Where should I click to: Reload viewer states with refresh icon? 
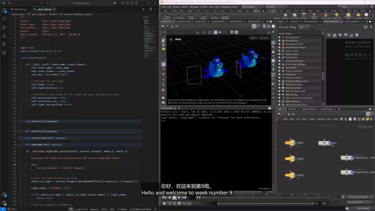coord(366,27)
